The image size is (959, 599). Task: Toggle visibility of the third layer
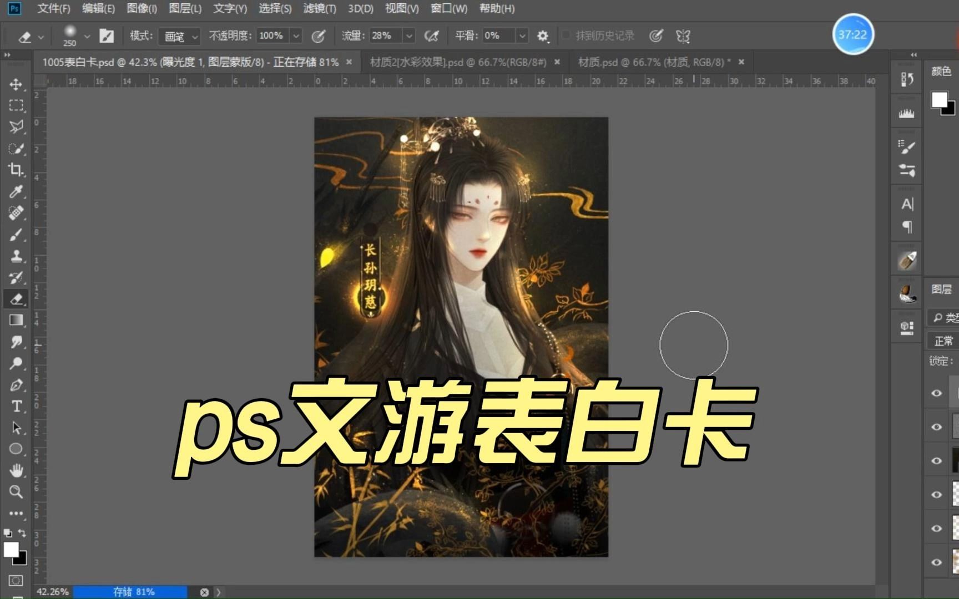[937, 461]
